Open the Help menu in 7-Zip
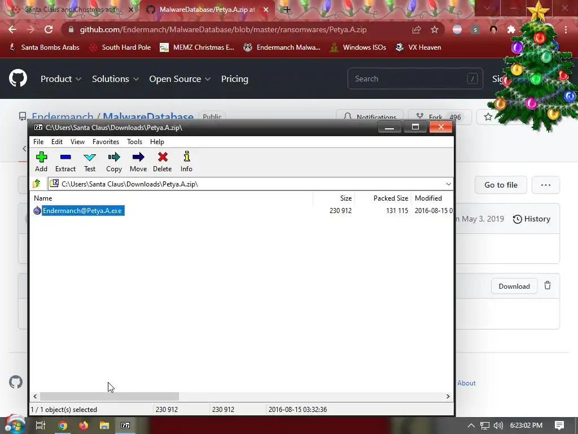 (x=157, y=142)
